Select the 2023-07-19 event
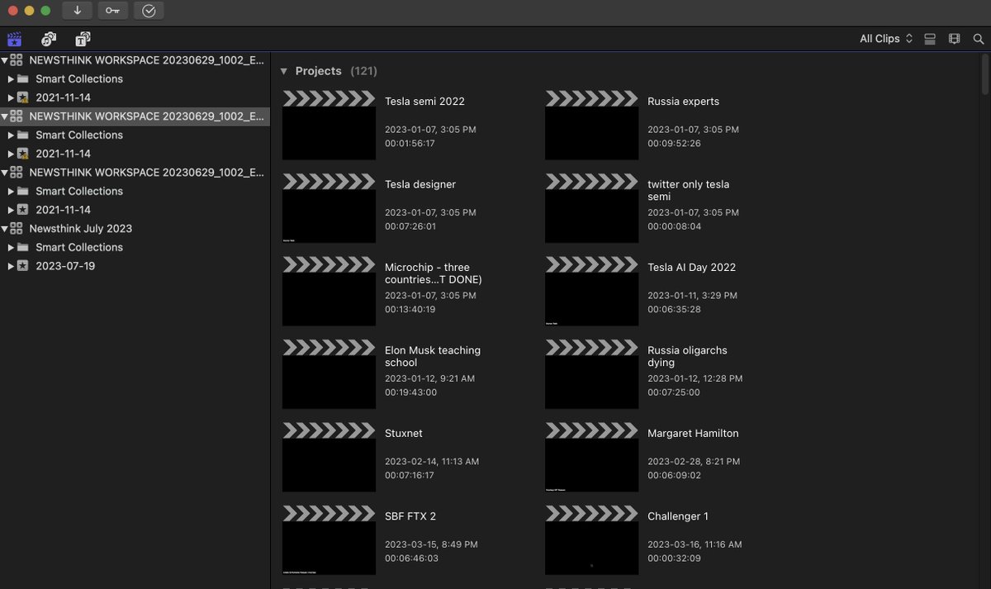 (65, 266)
